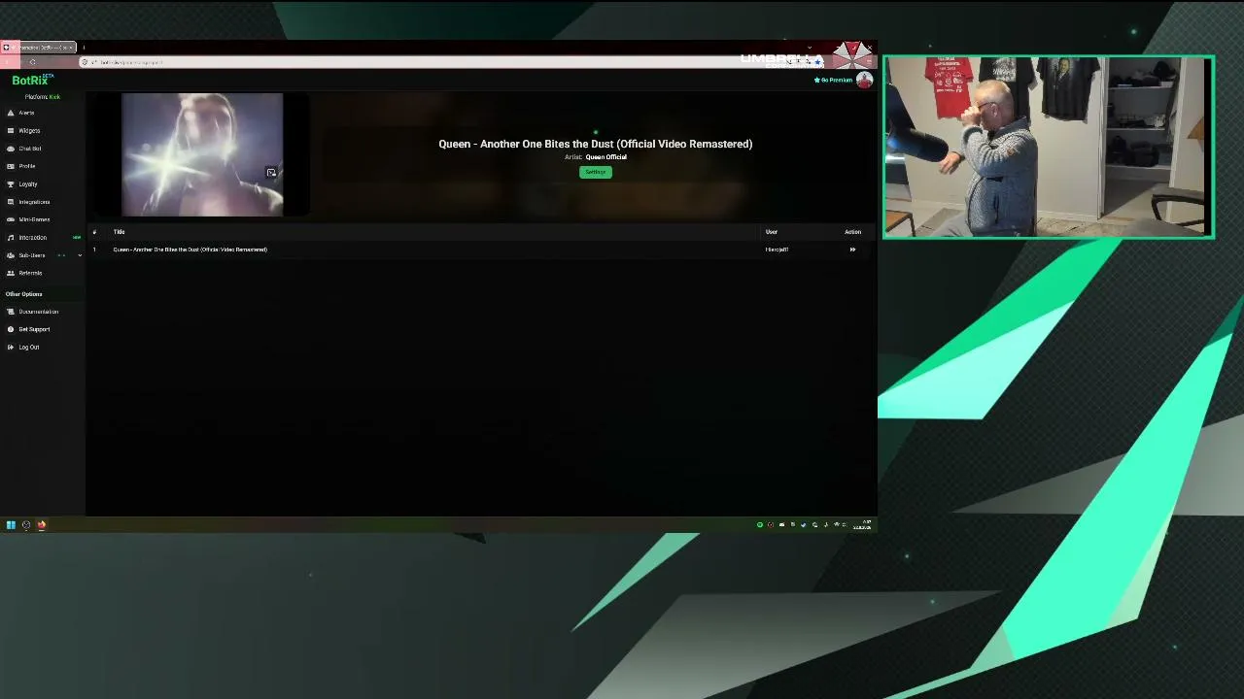The image size is (1244, 699).
Task: Open the user avatar menu
Action: [x=864, y=81]
